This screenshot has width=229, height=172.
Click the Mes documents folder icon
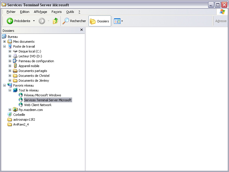(x=10, y=41)
